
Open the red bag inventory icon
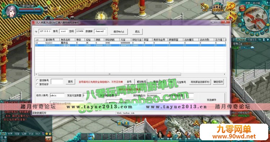(x=170, y=135)
